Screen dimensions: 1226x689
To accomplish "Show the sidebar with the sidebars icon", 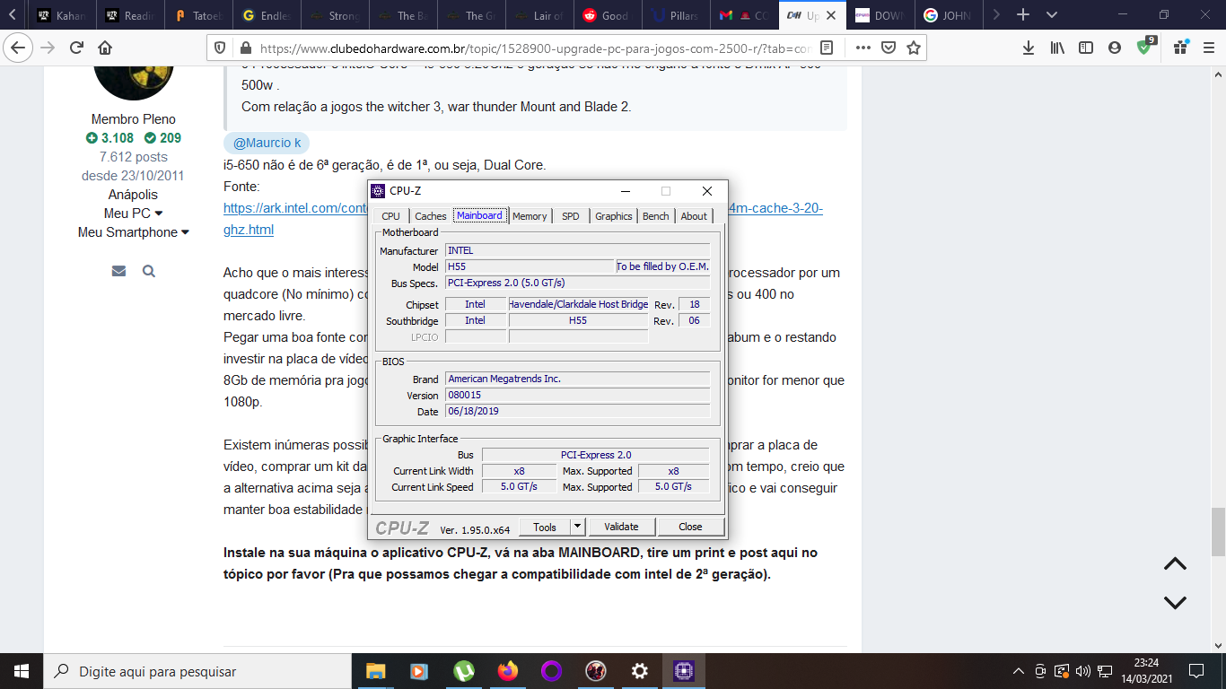I will (x=1086, y=48).
